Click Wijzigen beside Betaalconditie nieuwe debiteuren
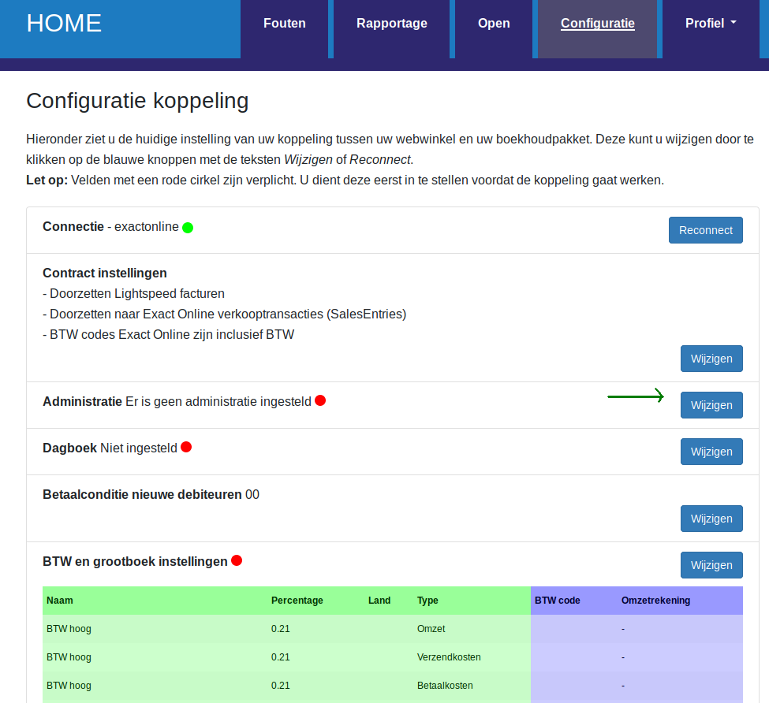This screenshot has height=703, width=769. coord(711,519)
